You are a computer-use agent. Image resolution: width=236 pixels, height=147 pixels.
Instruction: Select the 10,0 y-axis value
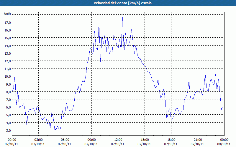coord(8,76)
